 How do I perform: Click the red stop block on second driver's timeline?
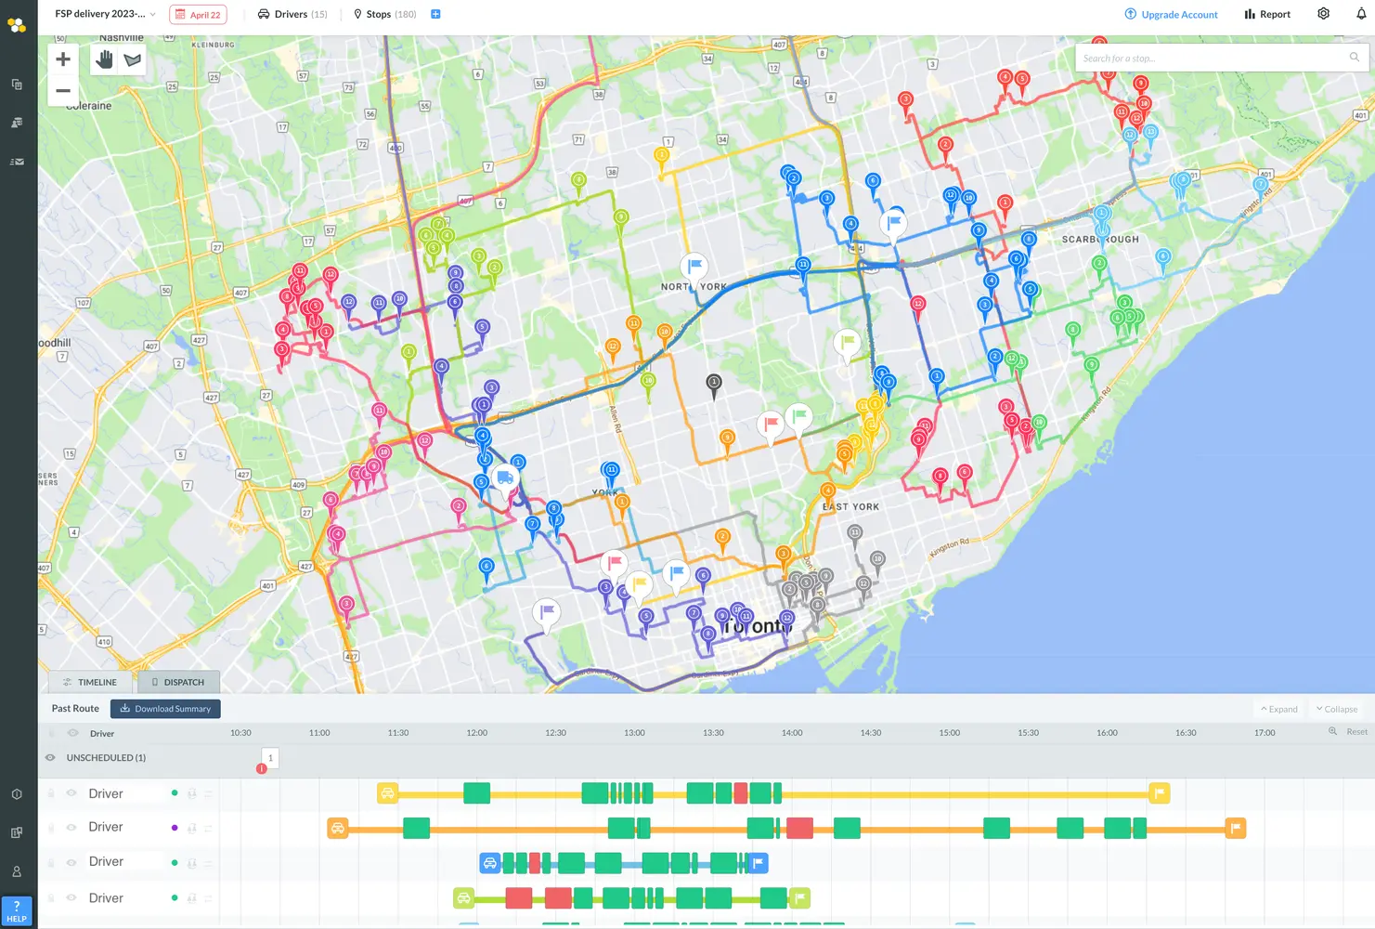pos(799,828)
